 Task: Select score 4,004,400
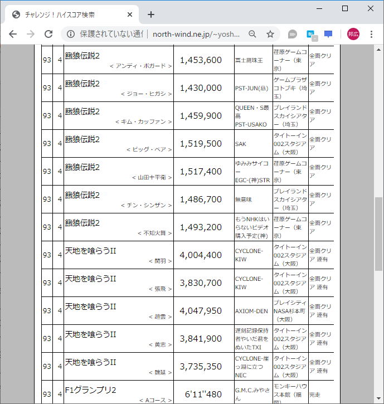point(201,255)
